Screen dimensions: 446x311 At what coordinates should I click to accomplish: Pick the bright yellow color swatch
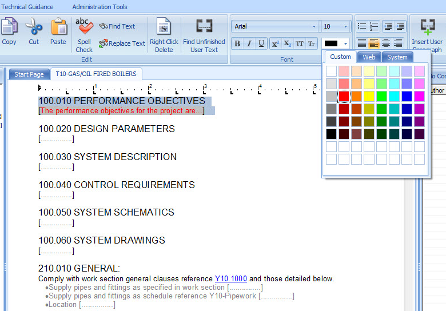[369, 96]
